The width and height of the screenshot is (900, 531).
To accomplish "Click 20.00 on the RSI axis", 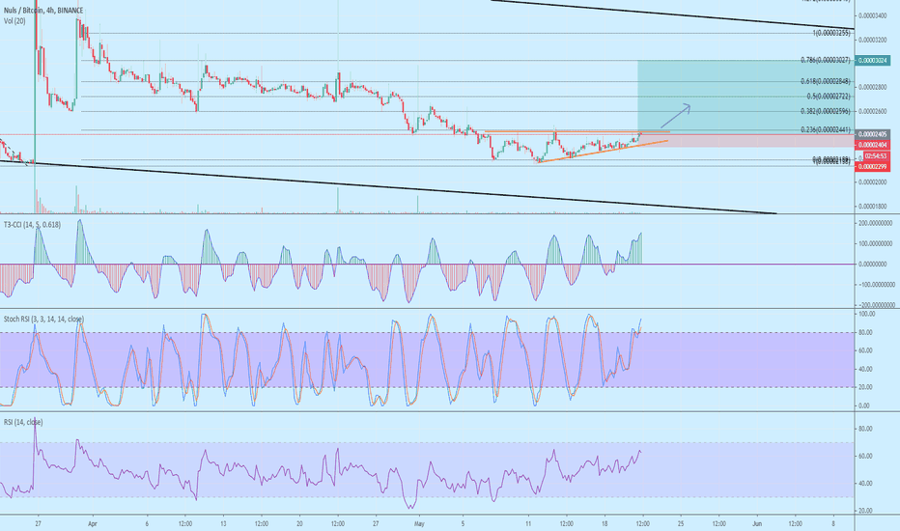I will (865, 511).
